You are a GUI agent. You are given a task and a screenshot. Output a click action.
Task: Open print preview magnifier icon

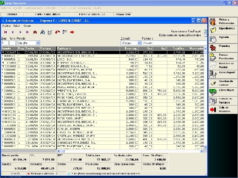point(43,32)
